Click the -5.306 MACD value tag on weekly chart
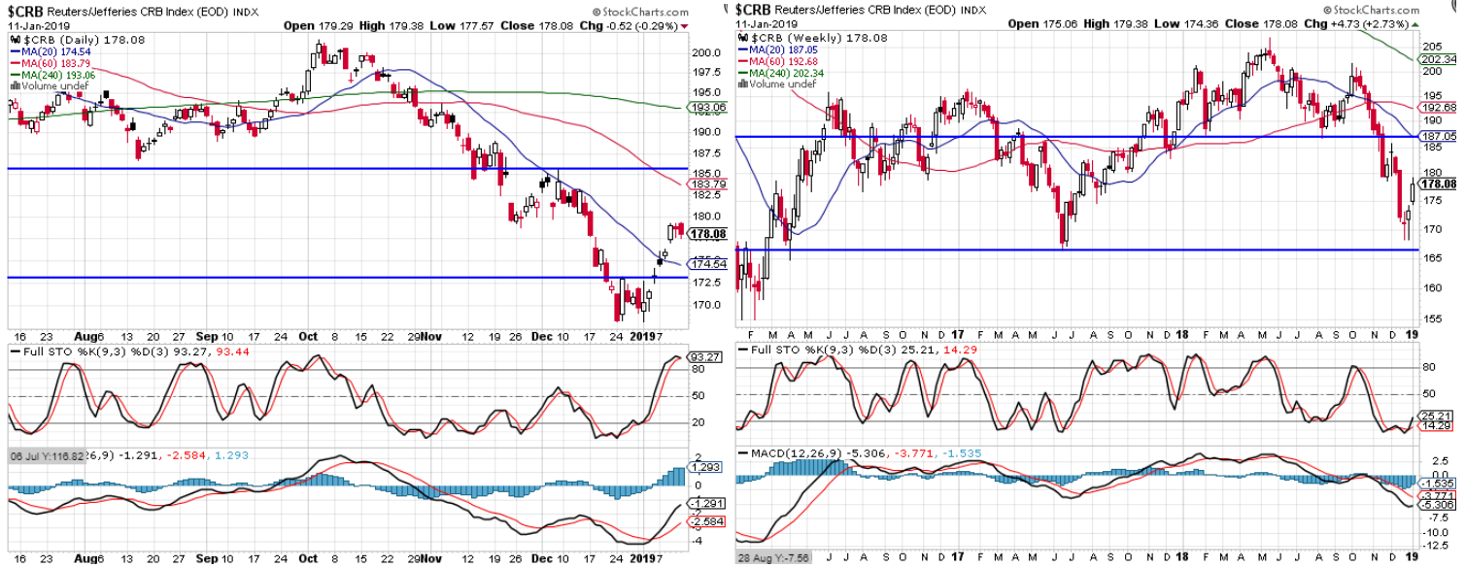Viewport: 1465px width, 568px height. (1437, 505)
